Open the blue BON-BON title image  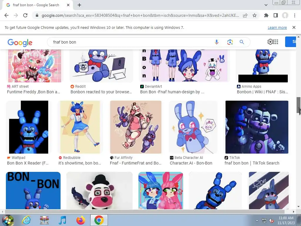[33, 190]
